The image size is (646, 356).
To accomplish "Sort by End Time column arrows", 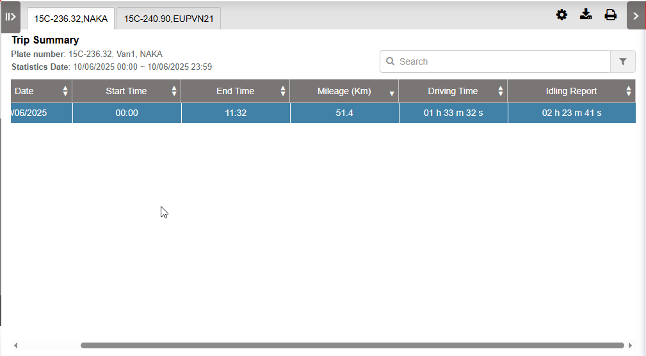I will coord(283,91).
